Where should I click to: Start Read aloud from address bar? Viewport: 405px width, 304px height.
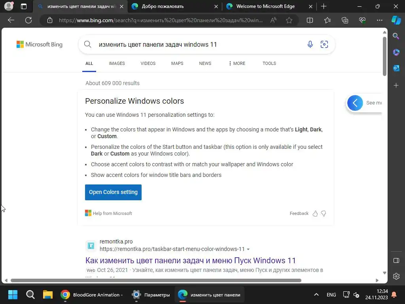(273, 20)
